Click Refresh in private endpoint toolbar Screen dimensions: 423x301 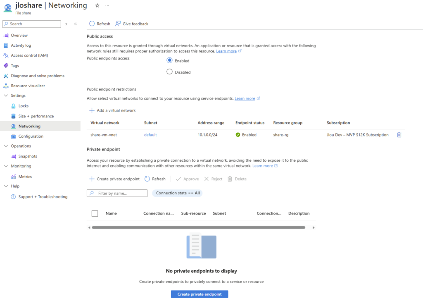pos(155,179)
